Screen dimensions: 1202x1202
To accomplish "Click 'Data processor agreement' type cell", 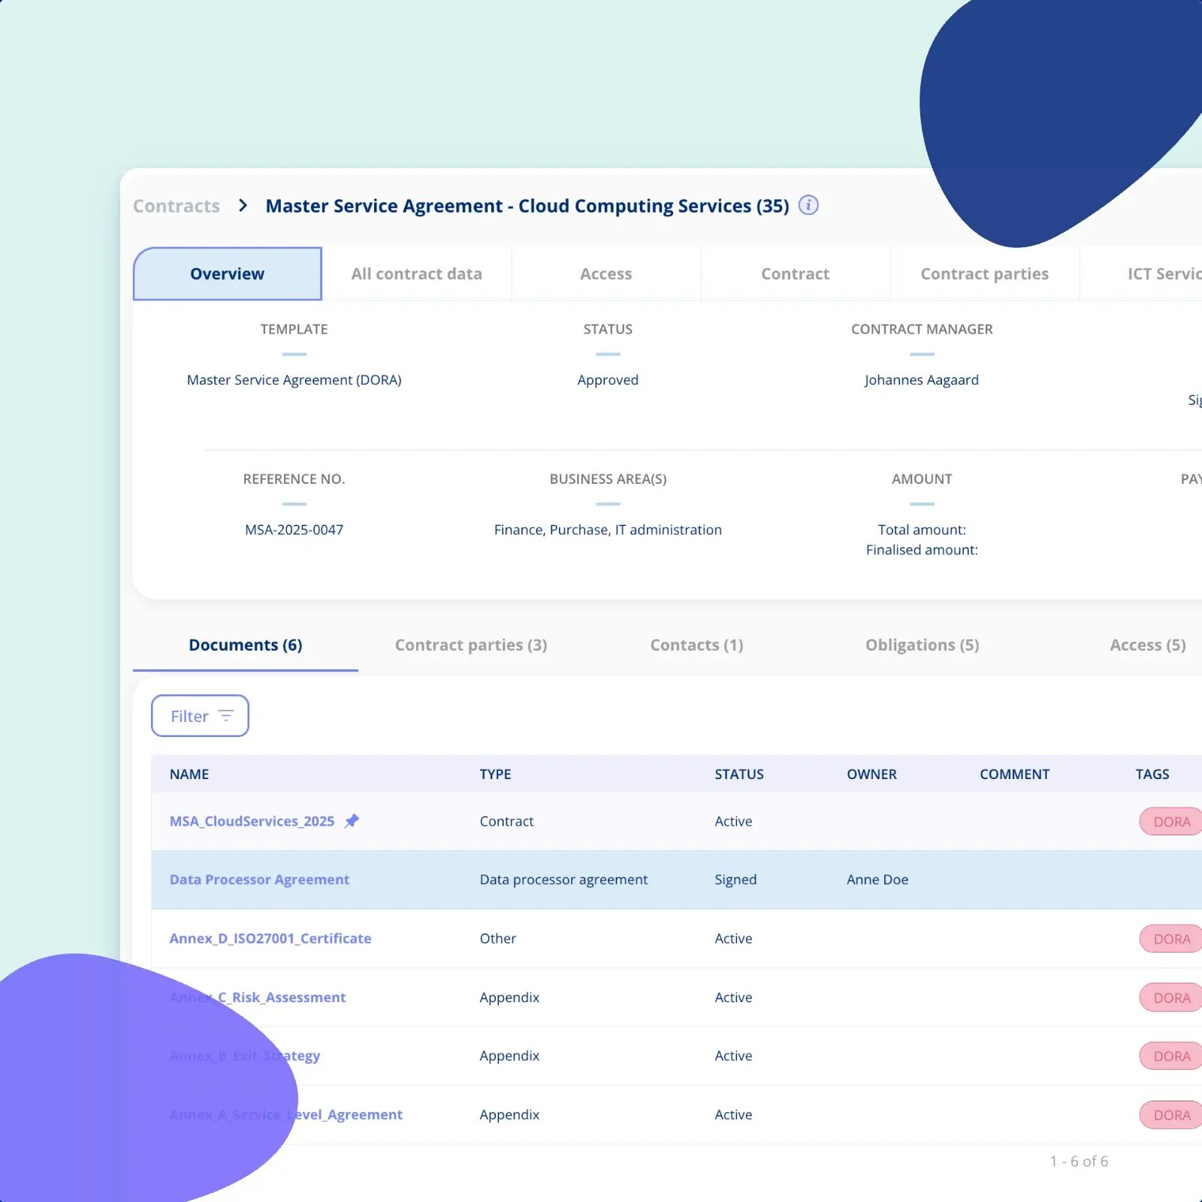I will [x=563, y=880].
